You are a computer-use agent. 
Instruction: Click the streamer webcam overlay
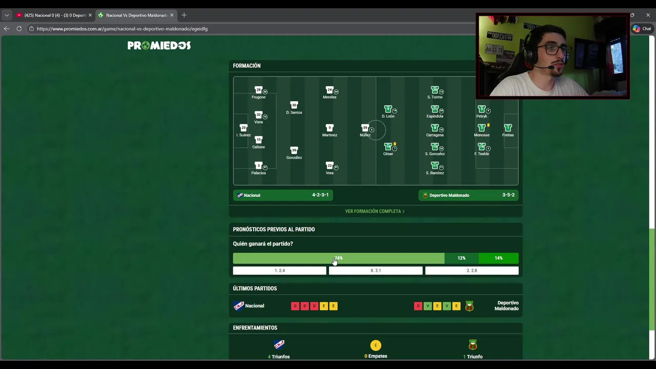(x=552, y=56)
